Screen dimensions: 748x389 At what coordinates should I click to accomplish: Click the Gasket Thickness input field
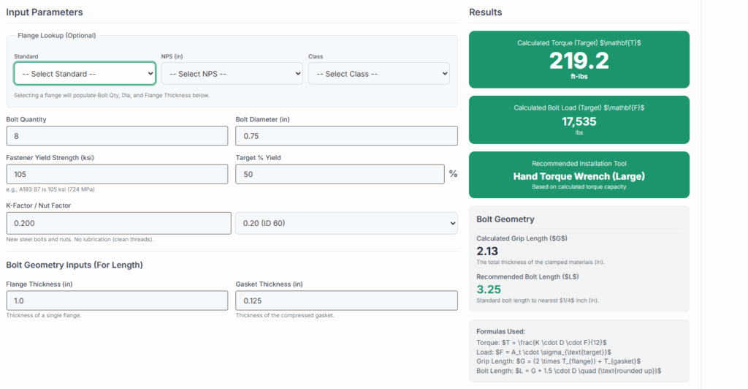point(346,301)
